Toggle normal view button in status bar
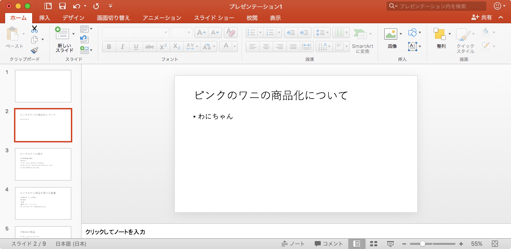The width and height of the screenshot is (511, 249). tap(357, 244)
